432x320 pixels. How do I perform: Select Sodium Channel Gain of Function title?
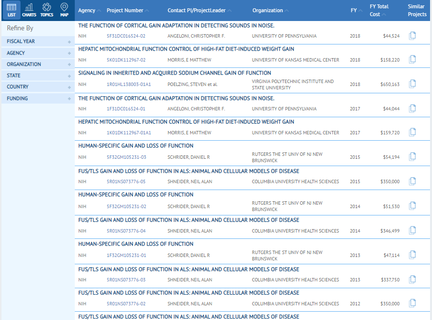pos(174,73)
